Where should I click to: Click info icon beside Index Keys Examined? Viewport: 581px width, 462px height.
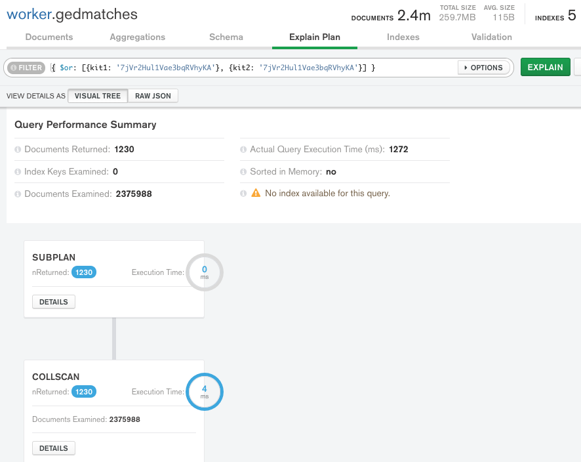click(x=18, y=172)
